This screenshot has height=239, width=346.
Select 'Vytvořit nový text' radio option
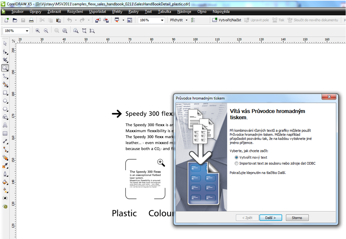coord(236,157)
